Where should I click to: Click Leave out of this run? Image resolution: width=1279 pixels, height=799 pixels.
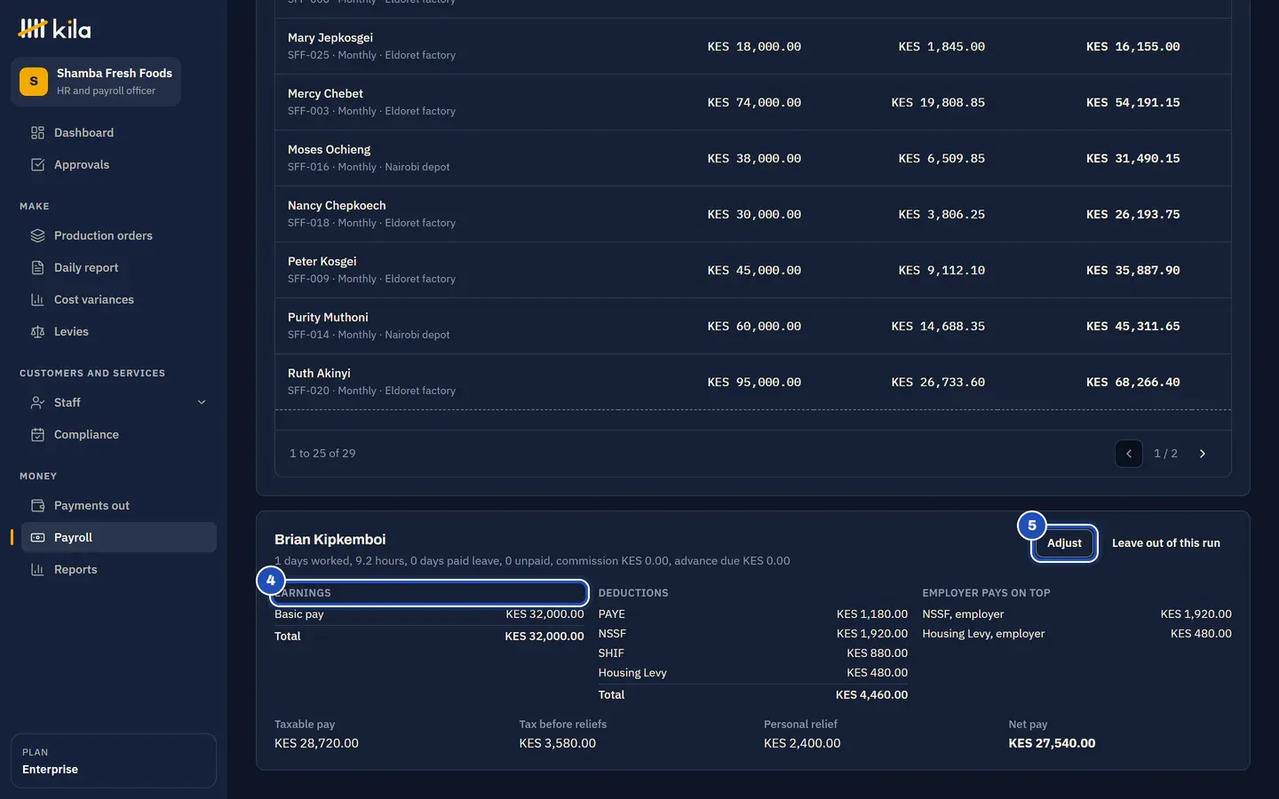[x=1166, y=543]
